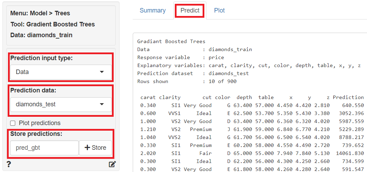
Task: Click the Data: diamonds_train label
Action: 41,35
